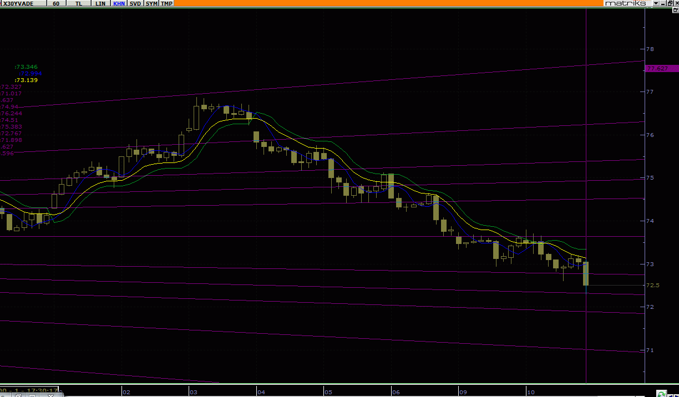Click the 74.94 trend line value
Viewport: 679px width, 397px height.
pos(9,106)
